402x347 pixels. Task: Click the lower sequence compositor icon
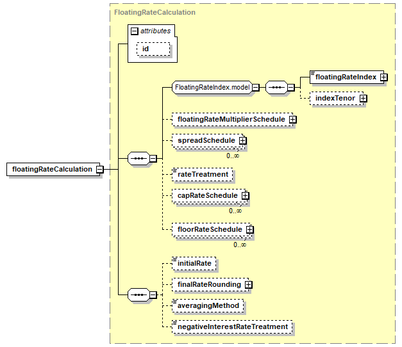click(139, 295)
